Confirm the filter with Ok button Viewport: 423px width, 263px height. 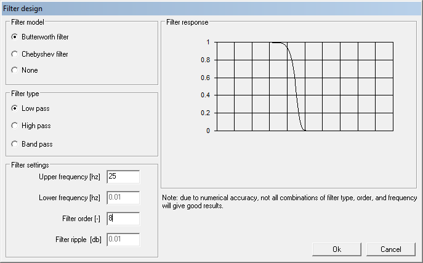[x=337, y=249]
